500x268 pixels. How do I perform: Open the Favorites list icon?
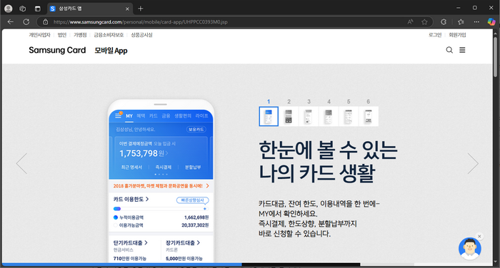(461, 21)
